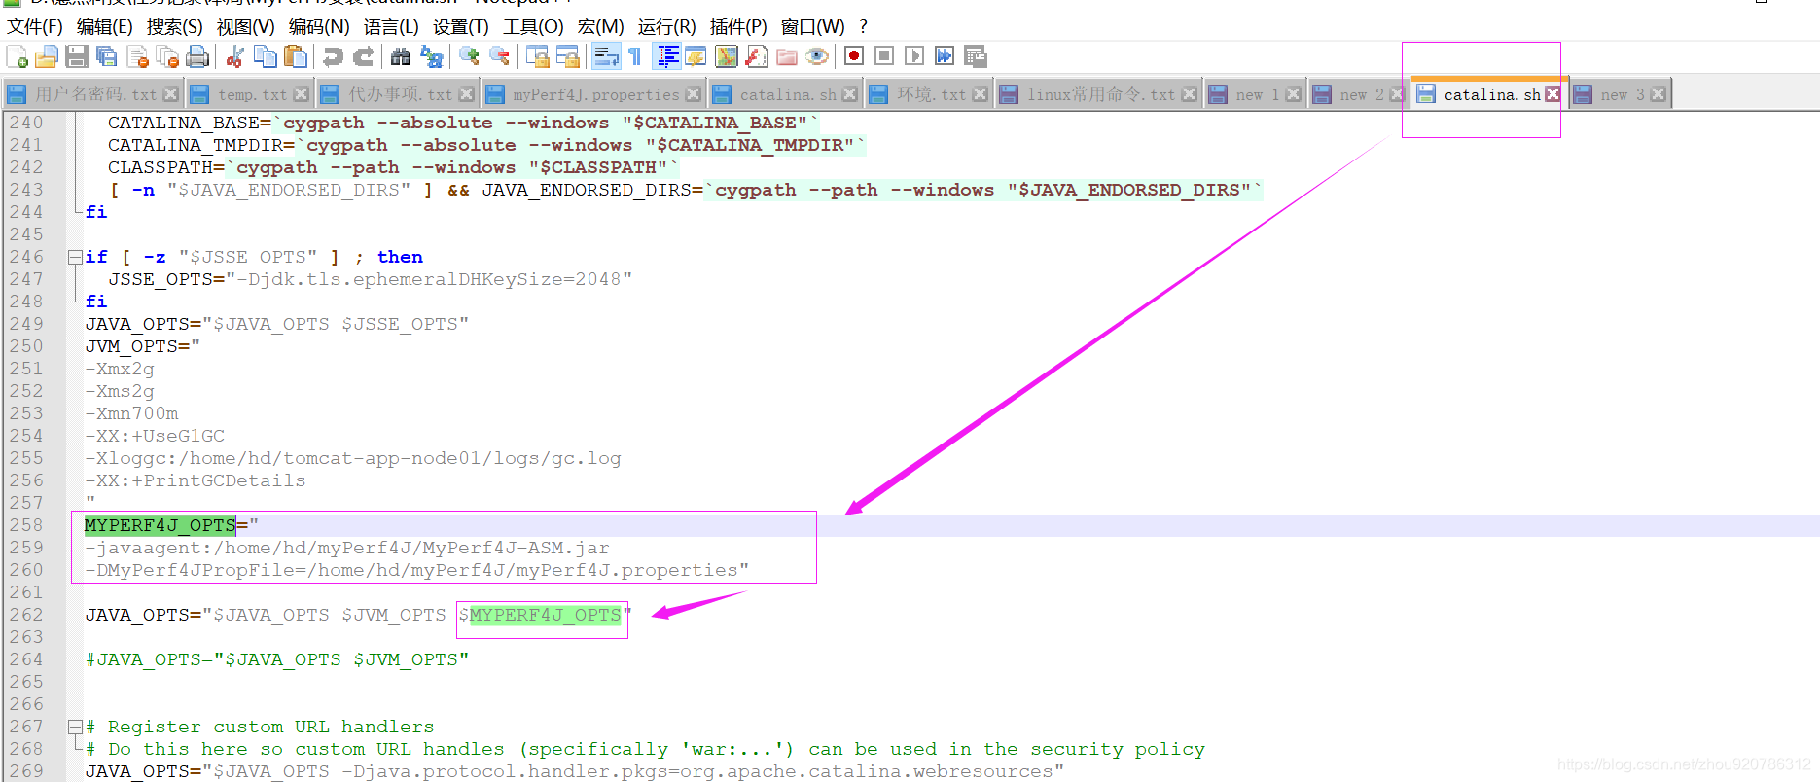Close the temp.txt tab
The width and height of the screenshot is (1820, 782).
coord(302,94)
